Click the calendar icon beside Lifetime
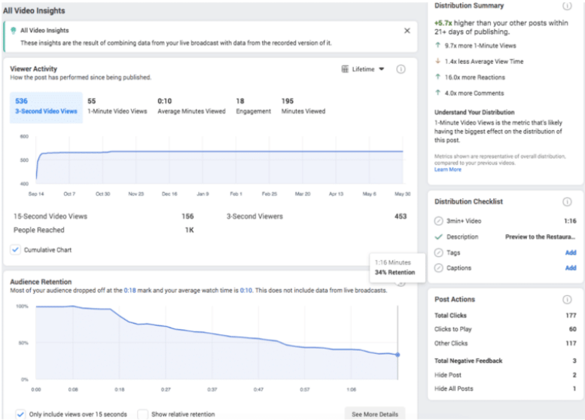The width and height of the screenshot is (585, 420). 345,69
